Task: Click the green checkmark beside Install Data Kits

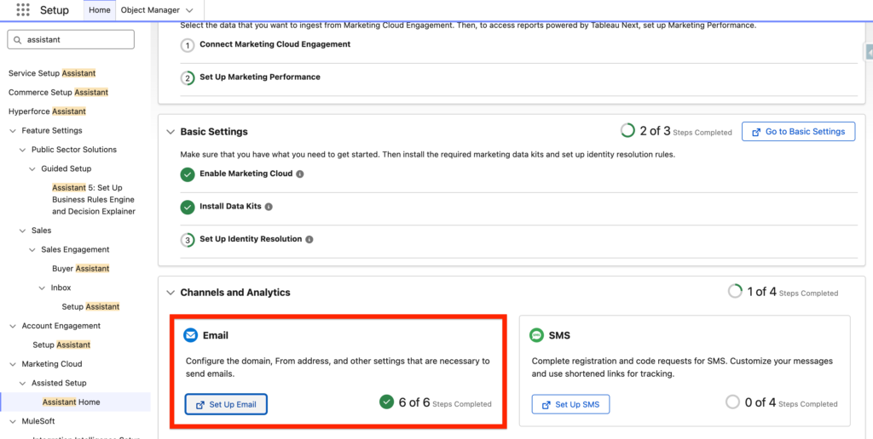Action: coord(188,207)
